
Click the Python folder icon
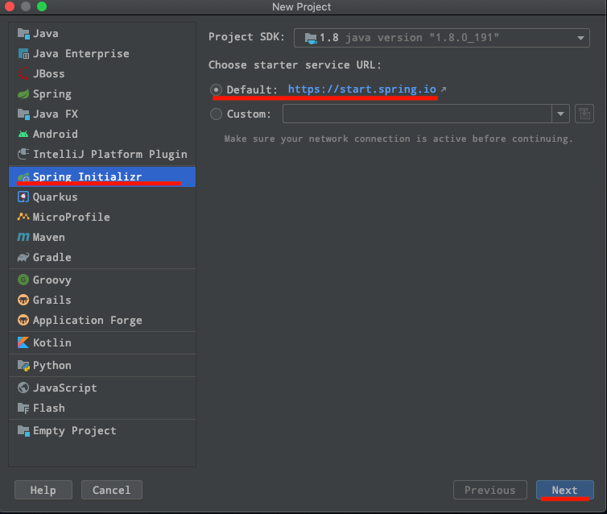[x=23, y=365]
